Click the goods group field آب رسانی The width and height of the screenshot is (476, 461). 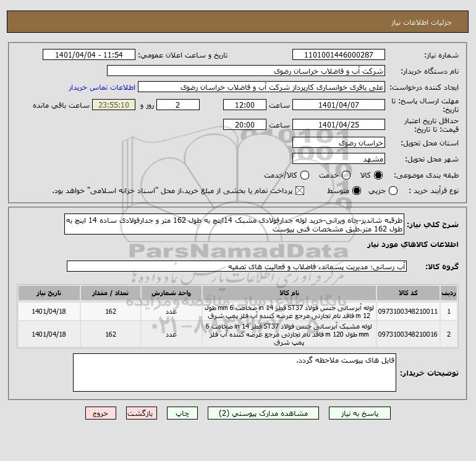pos(237,266)
